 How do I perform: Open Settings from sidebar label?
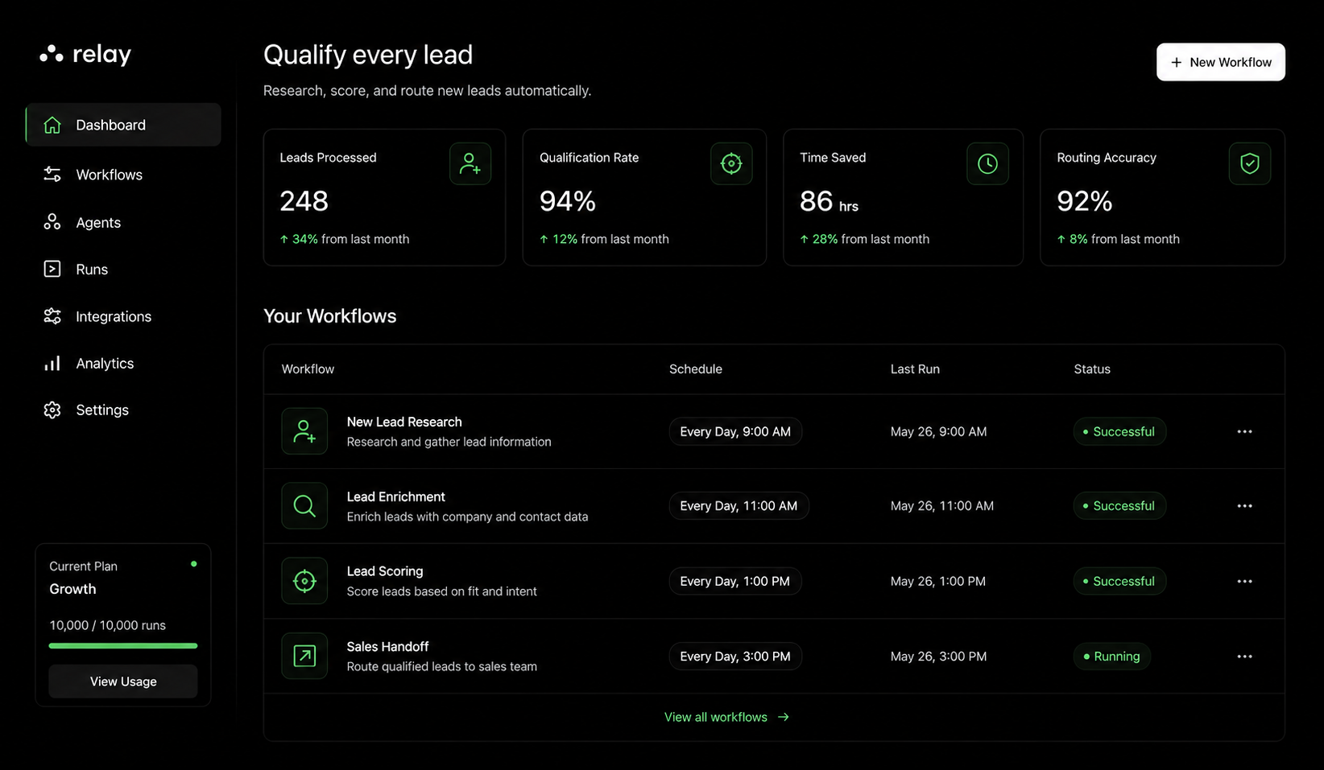(102, 410)
